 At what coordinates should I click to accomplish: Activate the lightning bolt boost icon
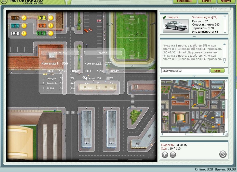pyautogui.click(x=165, y=155)
